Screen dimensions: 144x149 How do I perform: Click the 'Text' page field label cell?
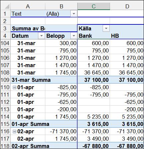(x=28, y=14)
